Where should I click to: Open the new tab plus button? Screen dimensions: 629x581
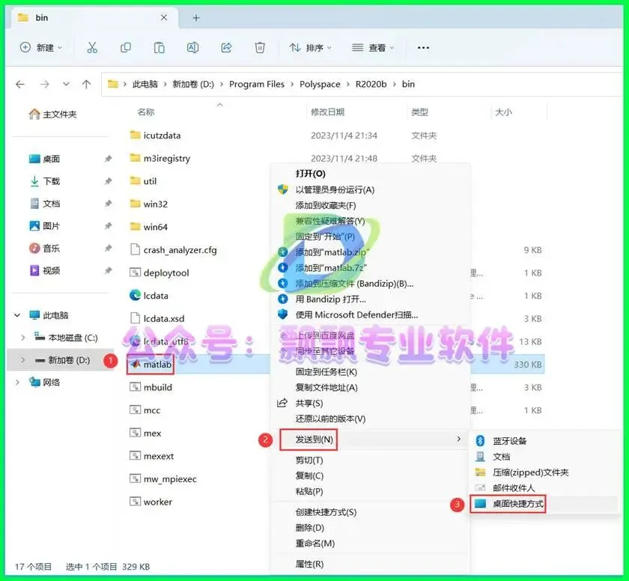coord(196,18)
